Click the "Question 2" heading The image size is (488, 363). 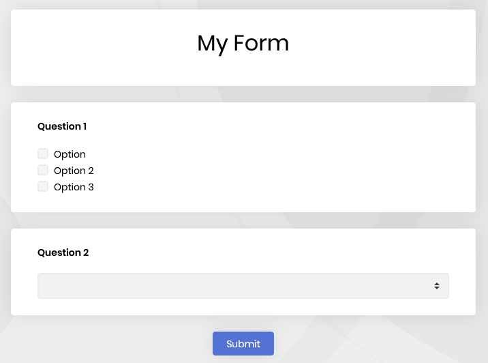tap(63, 252)
